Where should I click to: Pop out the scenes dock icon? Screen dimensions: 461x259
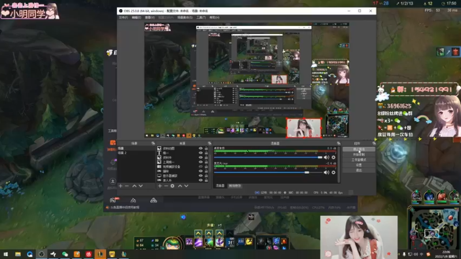153,143
